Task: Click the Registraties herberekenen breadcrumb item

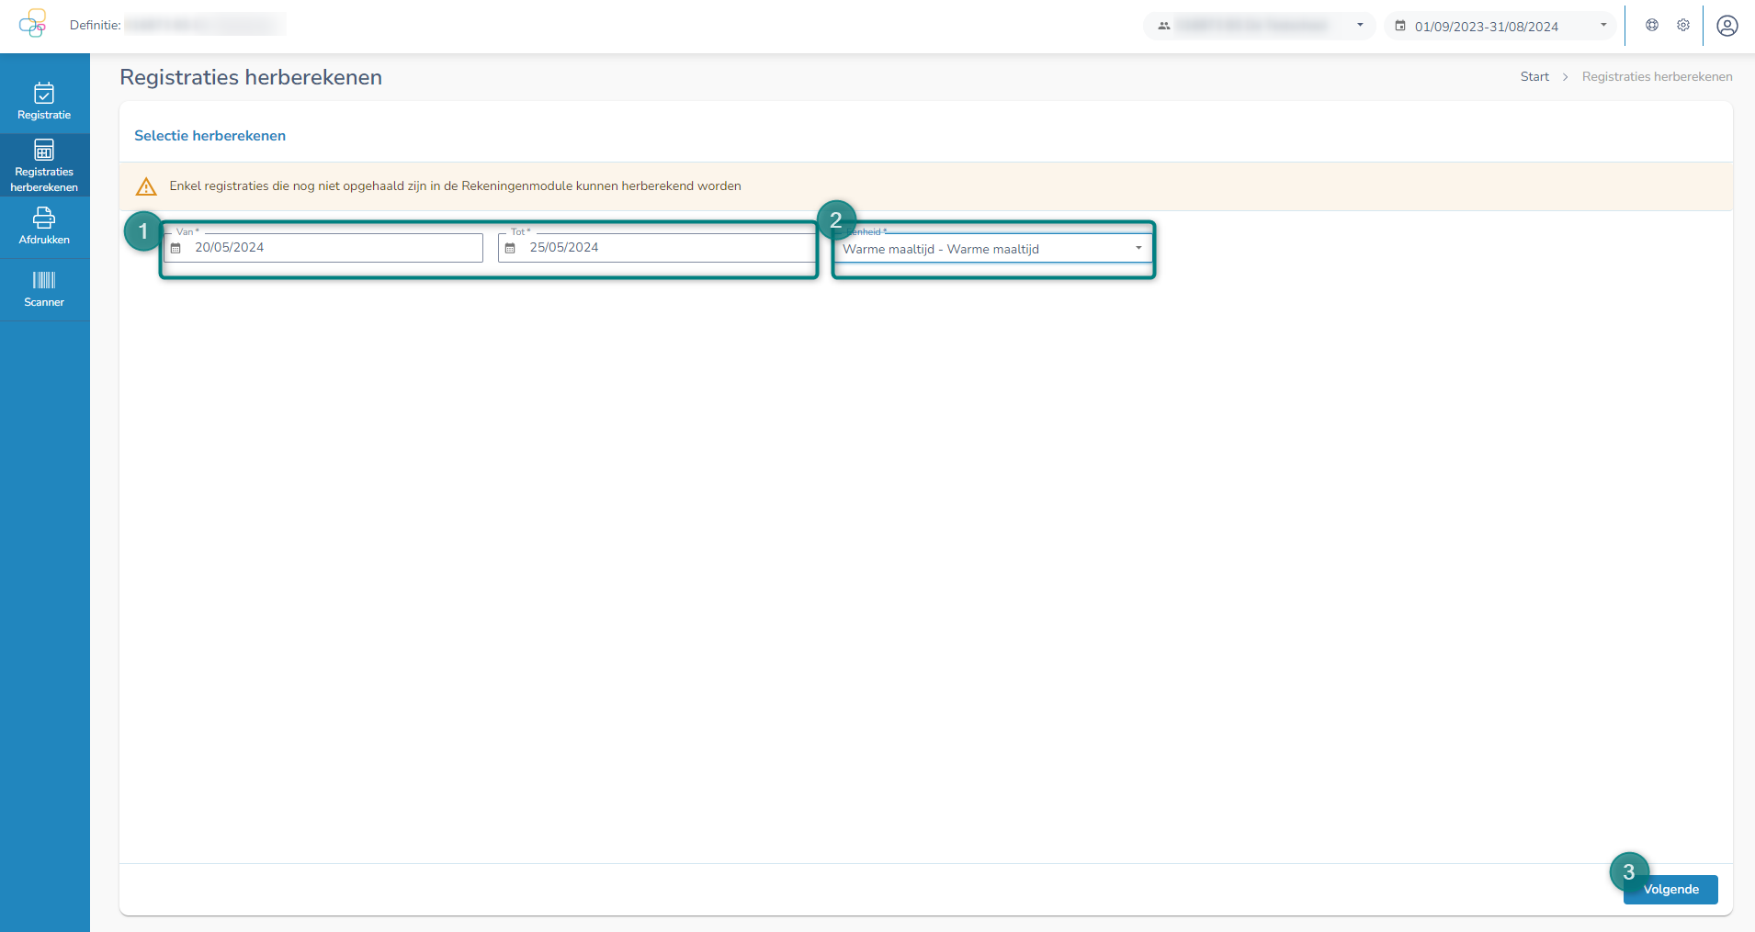Action: 1657,77
